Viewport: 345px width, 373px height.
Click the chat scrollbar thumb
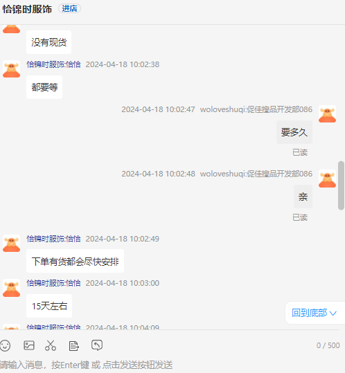click(x=341, y=185)
